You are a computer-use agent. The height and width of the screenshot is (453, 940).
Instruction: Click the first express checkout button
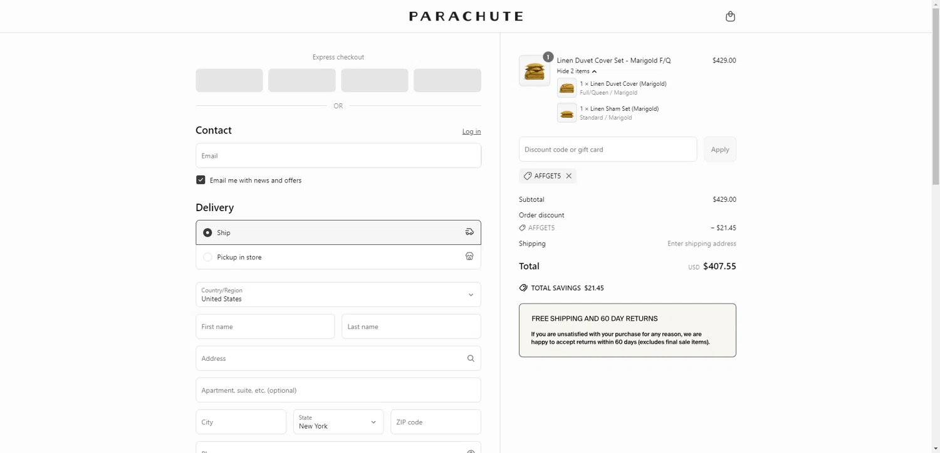pyautogui.click(x=229, y=80)
